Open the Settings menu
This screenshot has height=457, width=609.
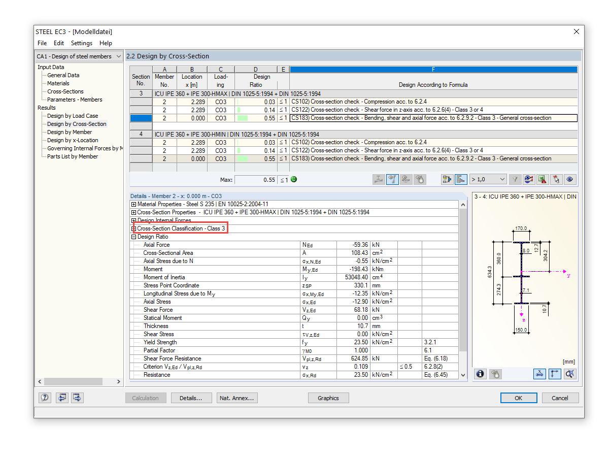pos(82,43)
